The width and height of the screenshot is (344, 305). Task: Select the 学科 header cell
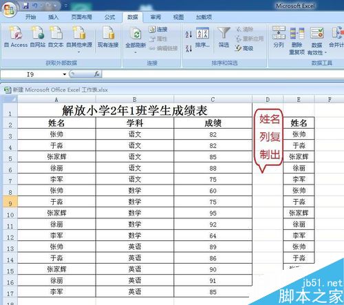point(135,123)
